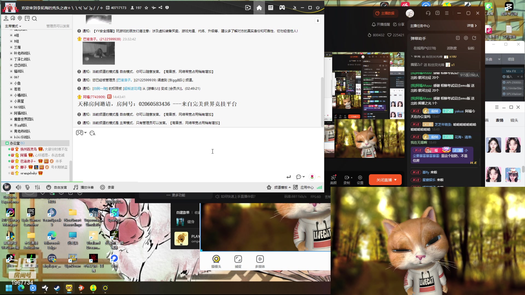Open 美颜 beauty settings

pyautogui.click(x=333, y=180)
